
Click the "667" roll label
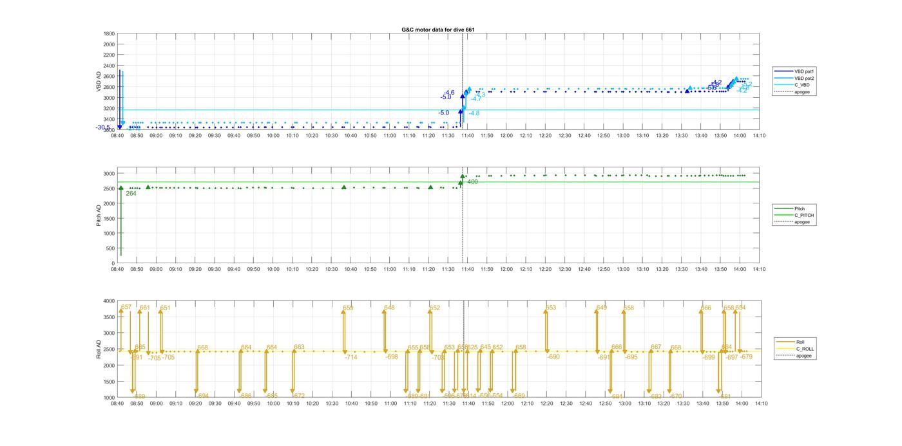point(656,347)
